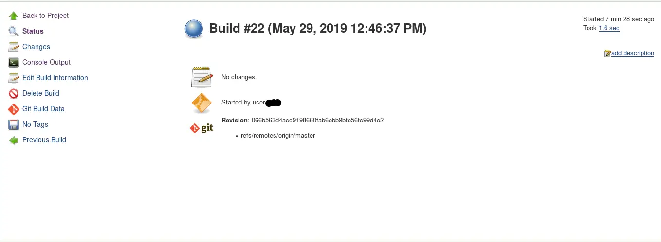Click the orange build cause icon

(202, 103)
